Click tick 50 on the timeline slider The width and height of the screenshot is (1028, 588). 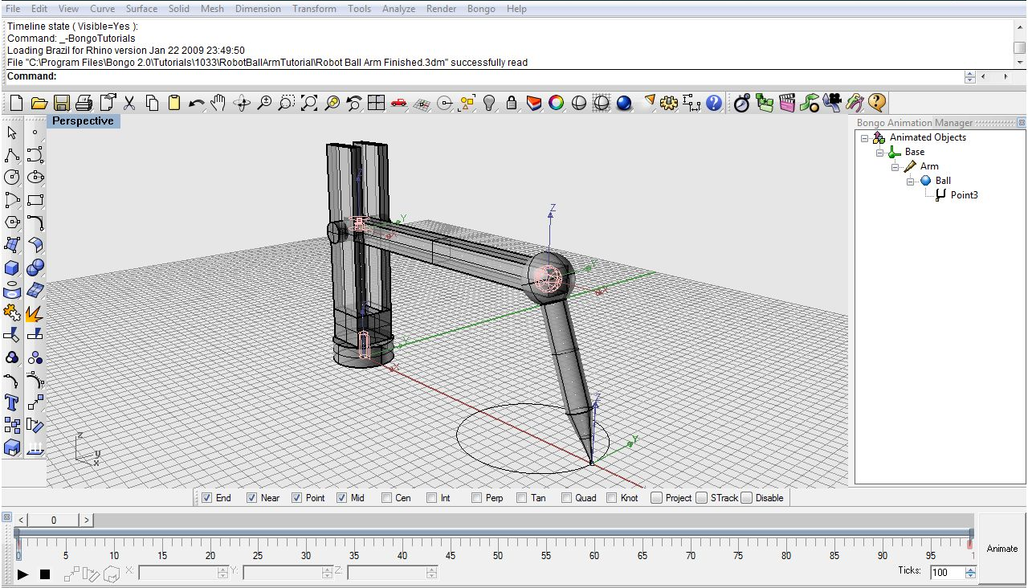[498, 544]
